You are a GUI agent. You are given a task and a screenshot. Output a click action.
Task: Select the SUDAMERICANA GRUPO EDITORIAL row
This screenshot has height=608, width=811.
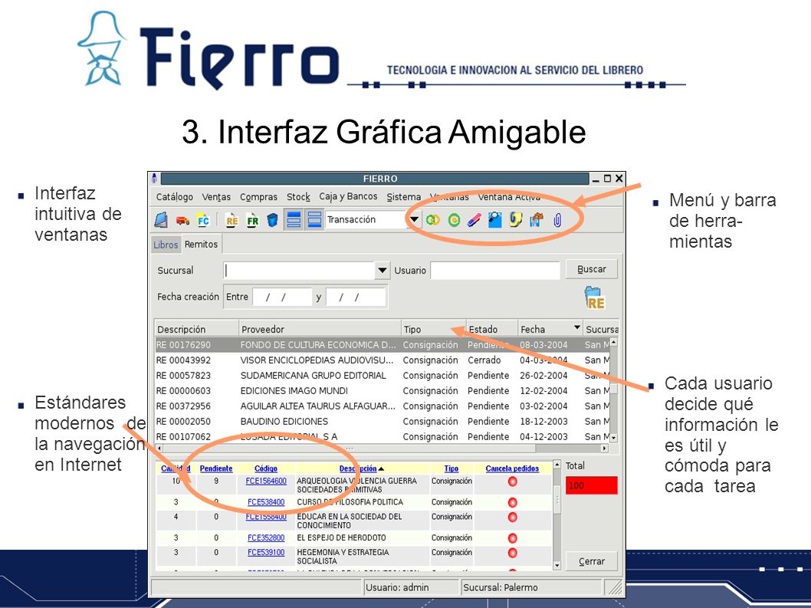coord(383,375)
